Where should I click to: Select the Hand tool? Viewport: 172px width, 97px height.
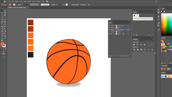2,40
